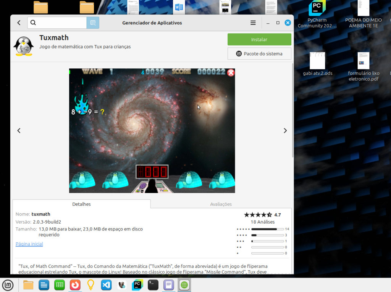Viewport: 391px width, 292px height.
Task: Launch Firefox from the taskbar
Action: coord(75,285)
